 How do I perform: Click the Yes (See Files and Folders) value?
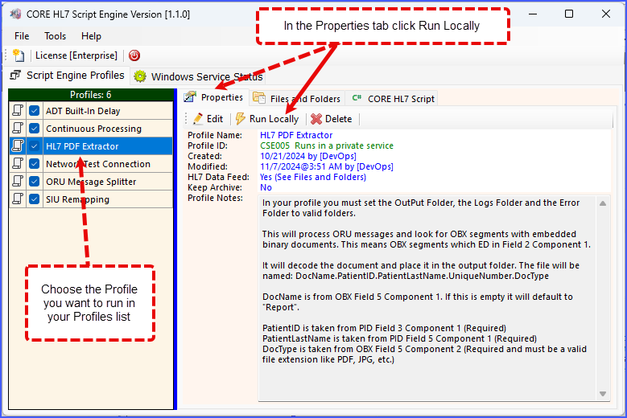pyautogui.click(x=313, y=177)
